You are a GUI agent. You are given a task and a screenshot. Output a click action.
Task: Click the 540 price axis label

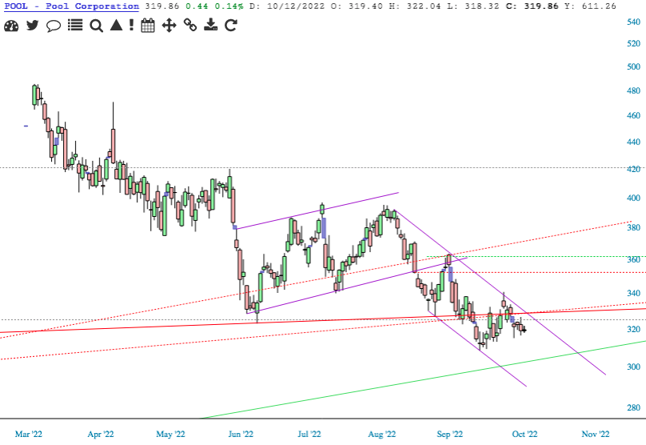pyautogui.click(x=633, y=22)
